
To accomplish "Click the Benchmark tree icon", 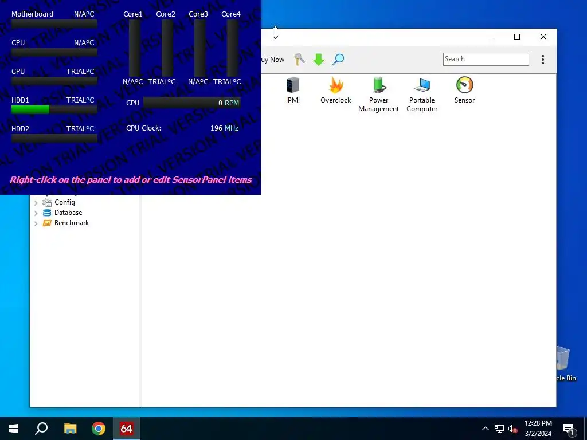I will tap(47, 223).
